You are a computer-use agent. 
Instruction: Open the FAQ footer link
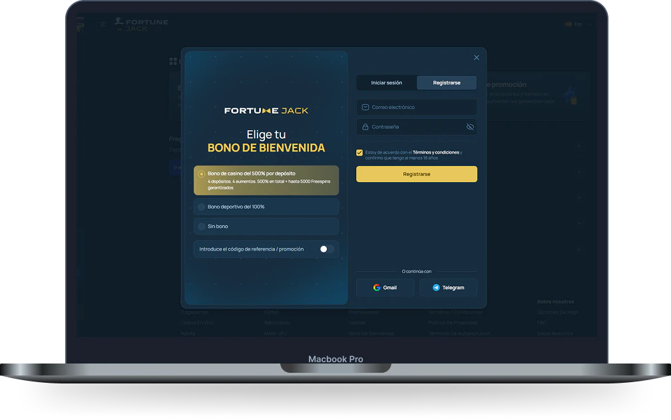542,322
